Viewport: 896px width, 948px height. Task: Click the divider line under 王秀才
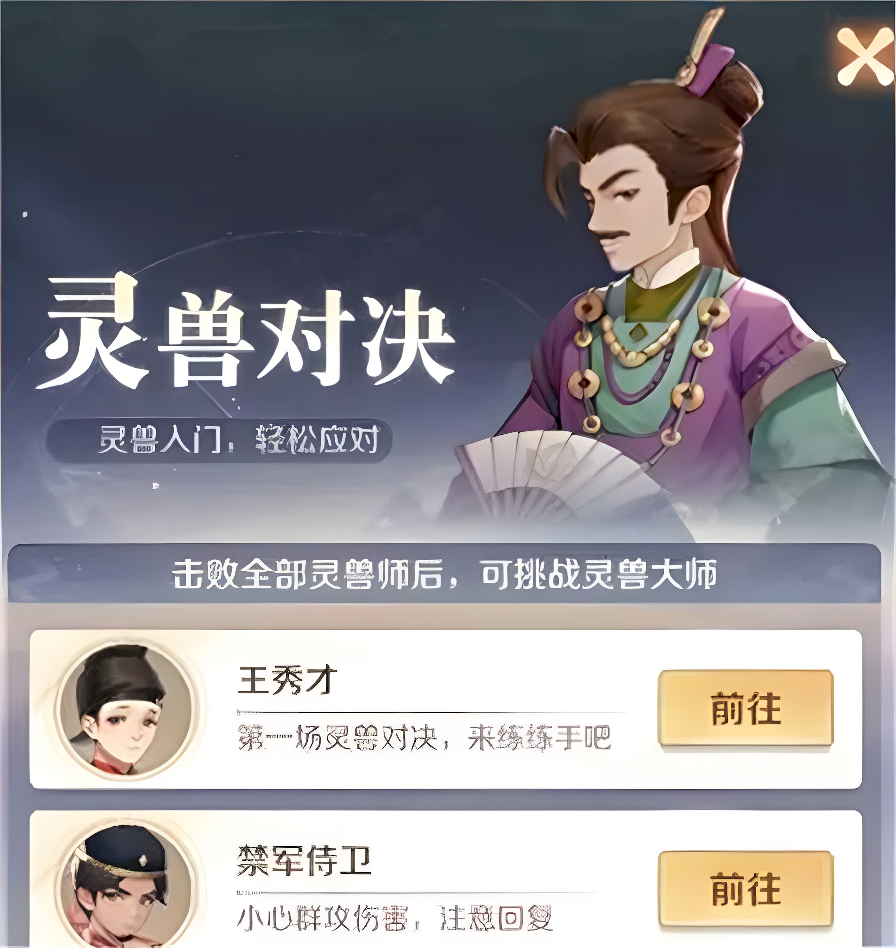tap(432, 711)
